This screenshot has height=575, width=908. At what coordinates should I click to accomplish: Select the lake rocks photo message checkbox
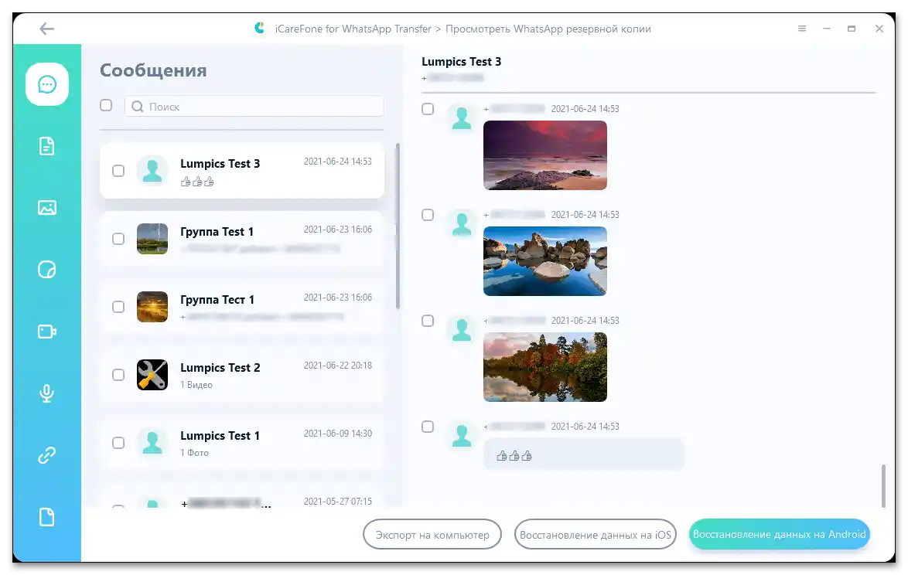(428, 215)
